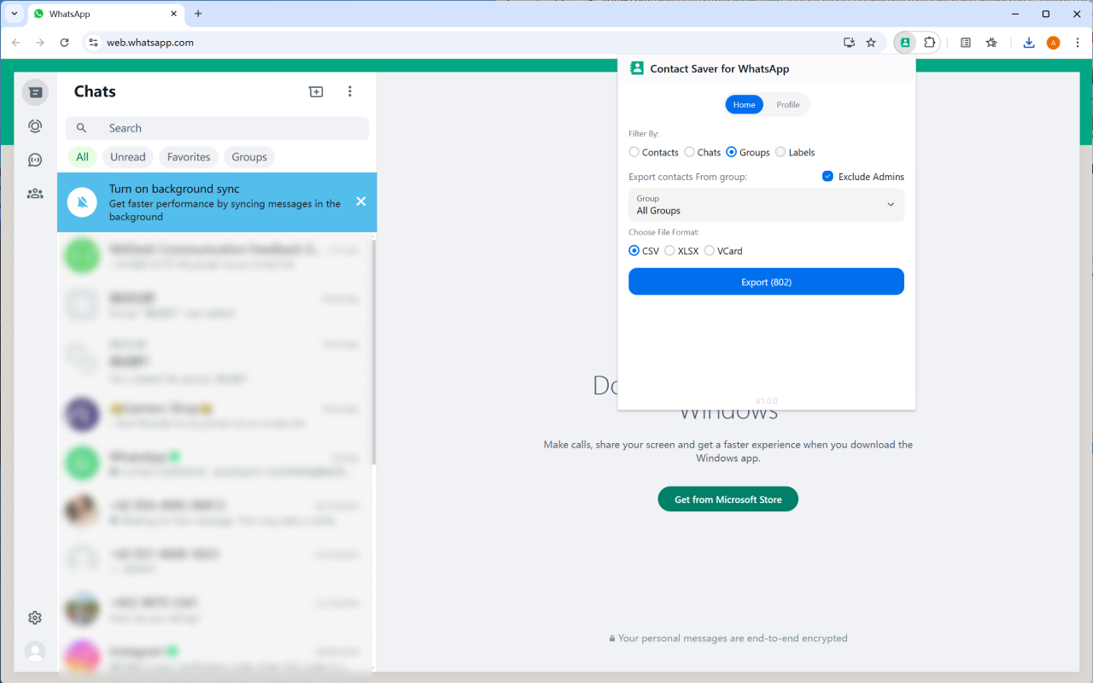Select the Contacts filter radio button

tap(634, 153)
